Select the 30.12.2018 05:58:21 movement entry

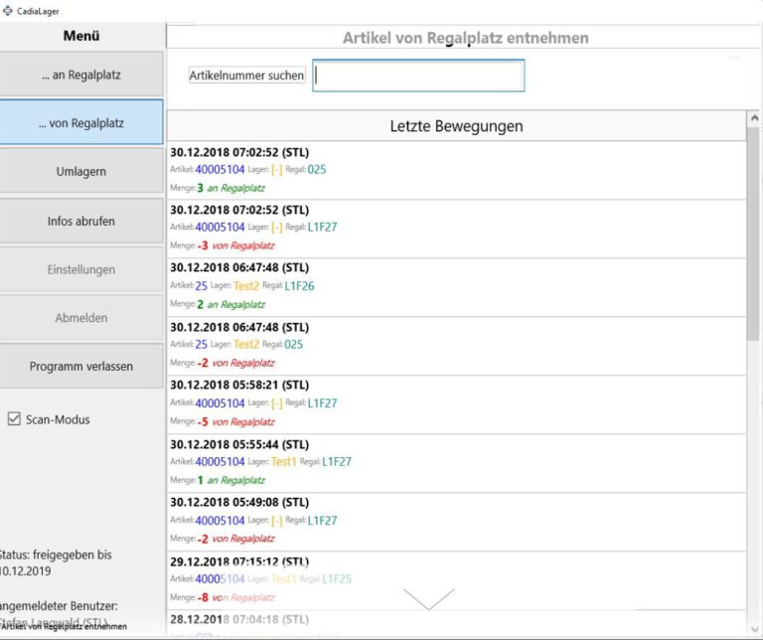point(456,403)
